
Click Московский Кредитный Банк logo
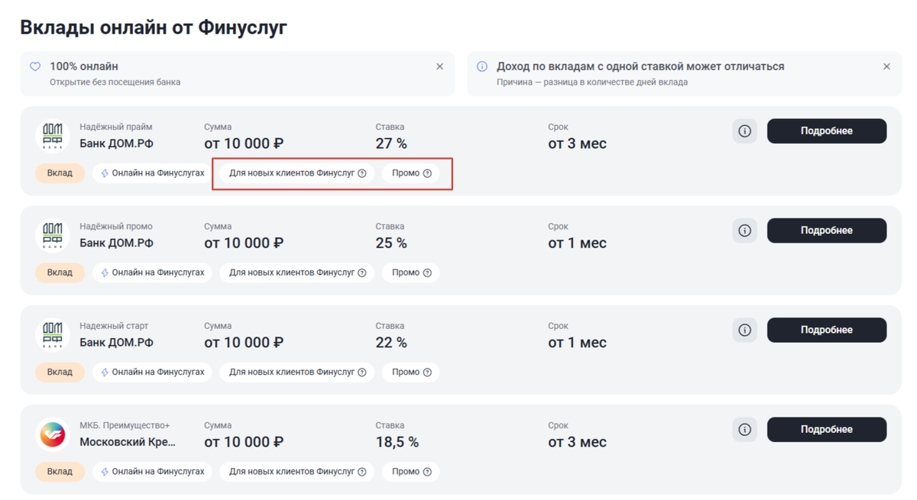[x=53, y=434]
